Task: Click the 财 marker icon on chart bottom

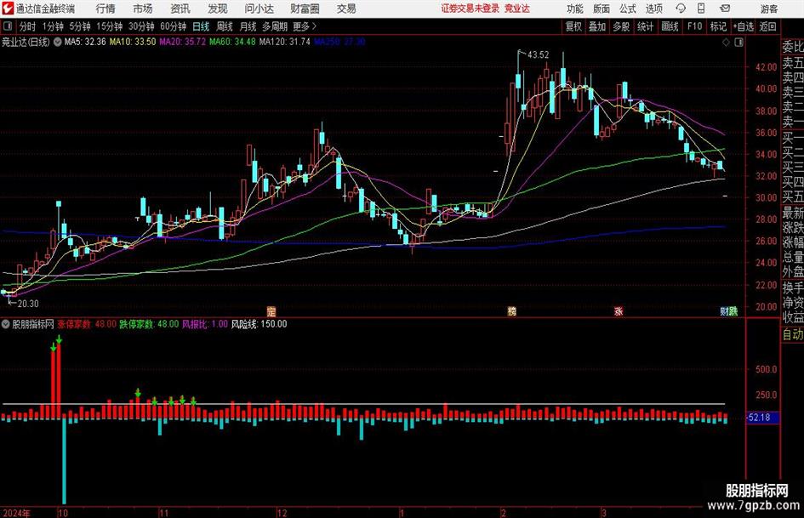Action: pyautogui.click(x=725, y=311)
